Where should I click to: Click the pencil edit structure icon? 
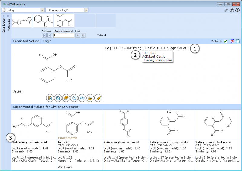pos(98,98)
